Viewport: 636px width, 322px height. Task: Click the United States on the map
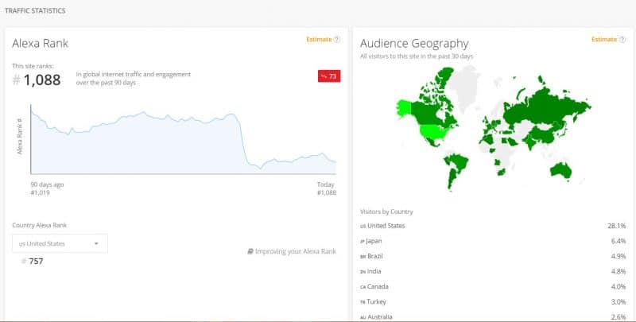pyautogui.click(x=434, y=132)
